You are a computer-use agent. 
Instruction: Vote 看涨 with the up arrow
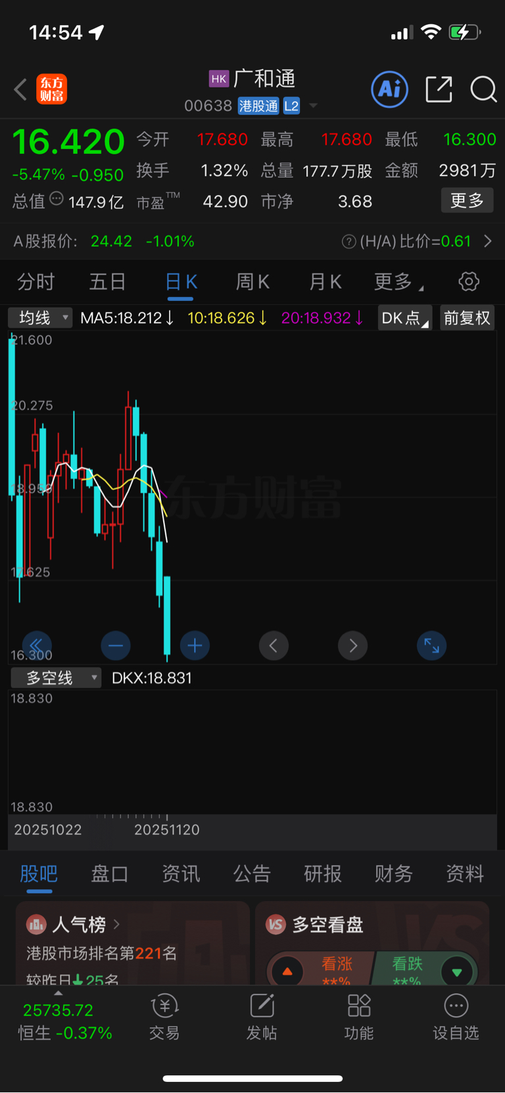click(287, 971)
